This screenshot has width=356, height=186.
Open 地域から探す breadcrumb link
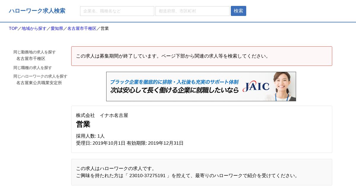point(34,28)
